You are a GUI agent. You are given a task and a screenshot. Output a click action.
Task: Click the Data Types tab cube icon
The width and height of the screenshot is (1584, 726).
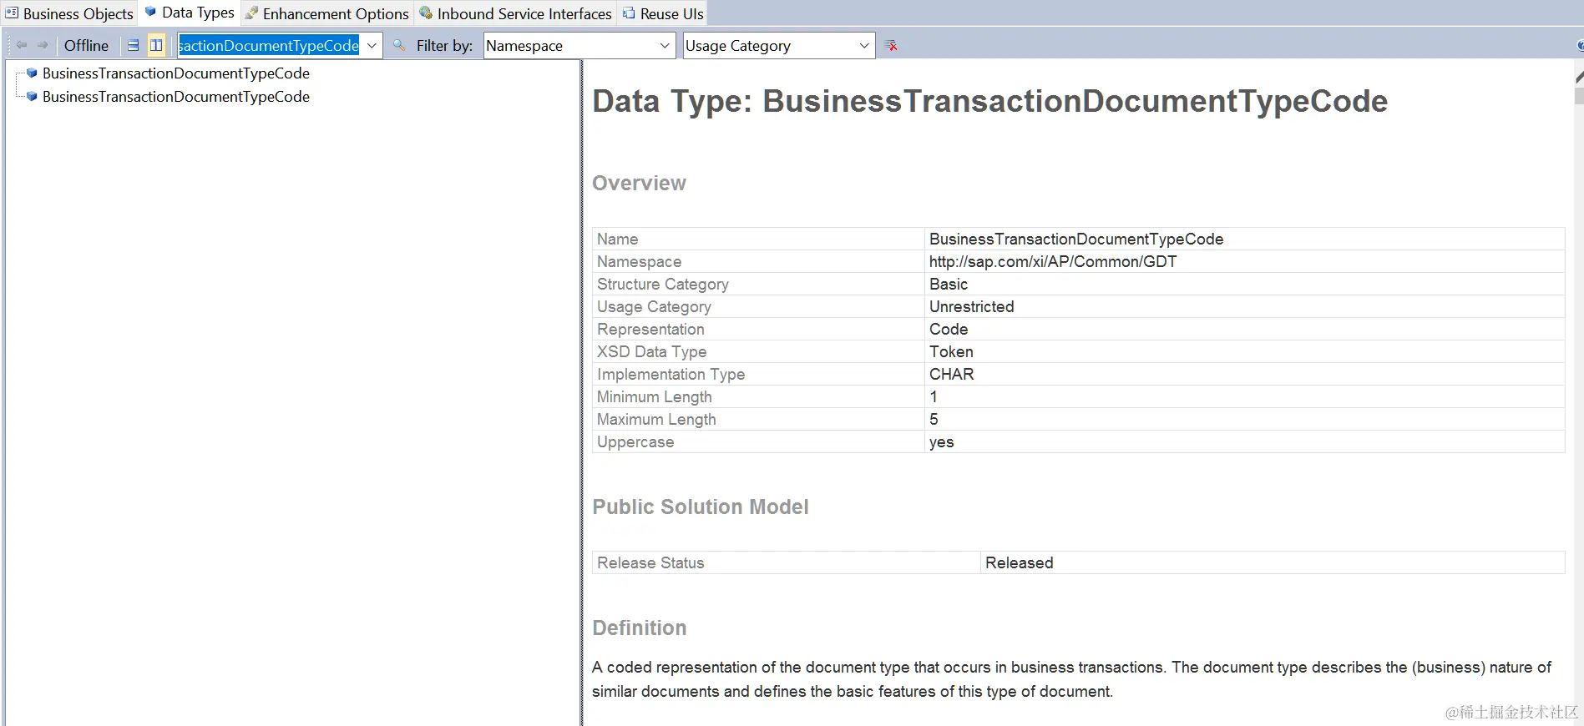[150, 12]
